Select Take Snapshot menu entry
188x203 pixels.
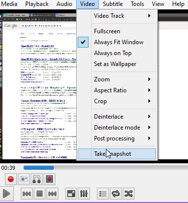tap(117, 154)
